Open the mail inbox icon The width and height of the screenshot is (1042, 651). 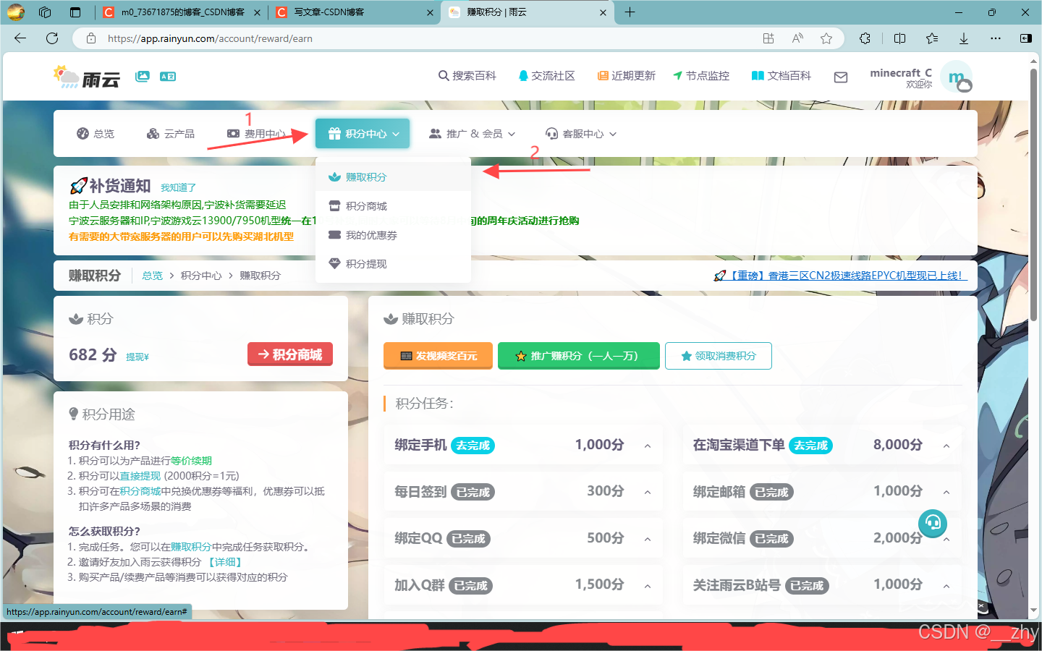[841, 77]
